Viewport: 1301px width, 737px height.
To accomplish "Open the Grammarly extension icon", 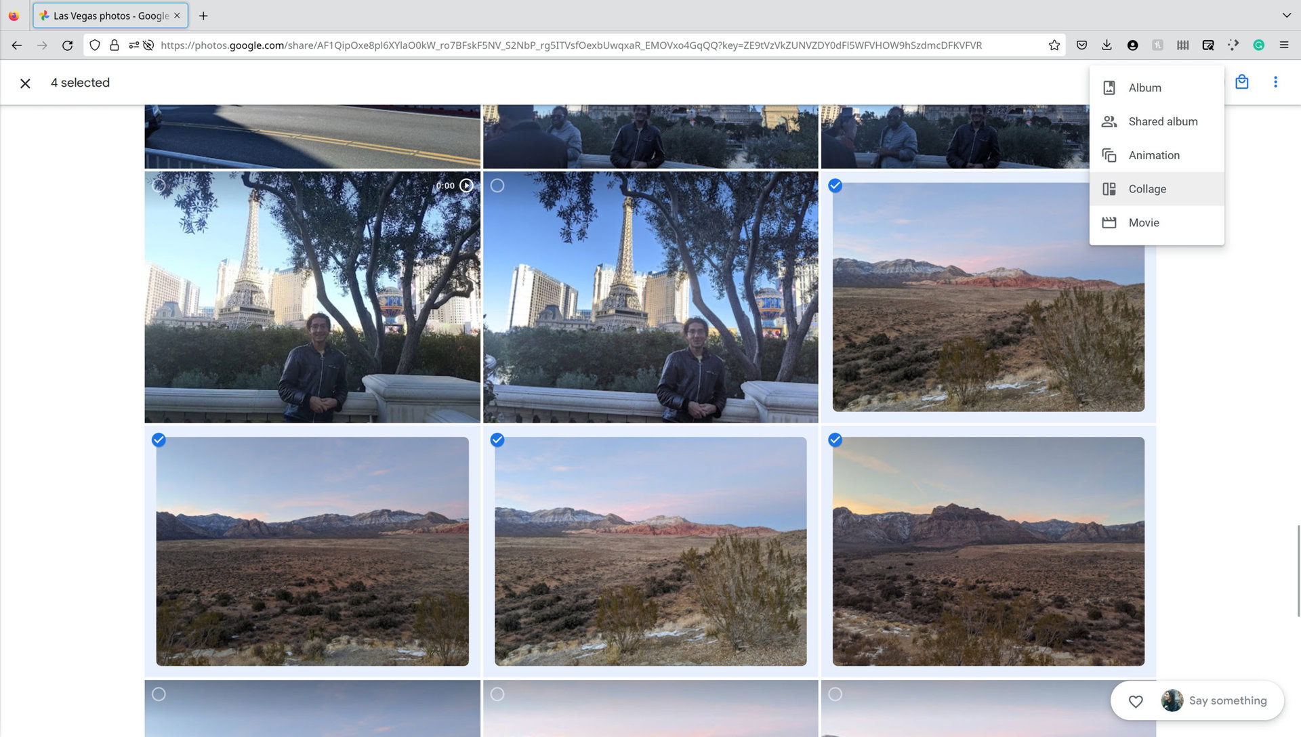I will tap(1258, 45).
